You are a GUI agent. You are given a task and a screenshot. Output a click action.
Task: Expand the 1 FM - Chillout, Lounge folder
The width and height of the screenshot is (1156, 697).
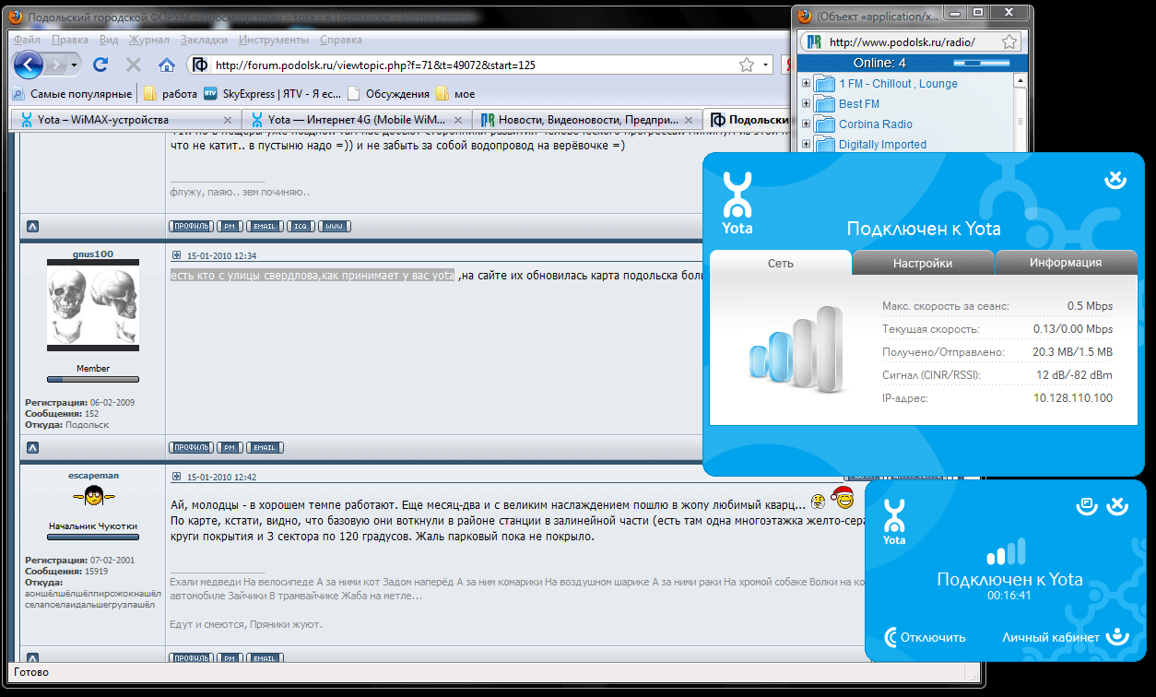point(807,84)
